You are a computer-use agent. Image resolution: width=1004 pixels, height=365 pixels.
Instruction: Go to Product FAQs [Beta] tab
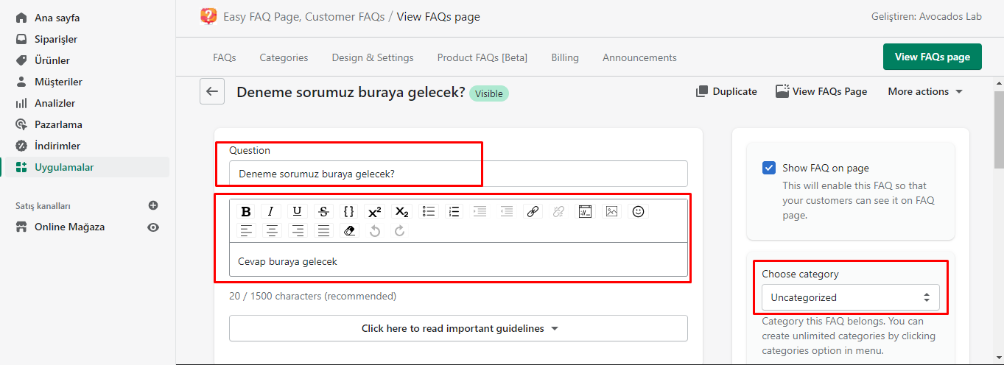(x=482, y=57)
